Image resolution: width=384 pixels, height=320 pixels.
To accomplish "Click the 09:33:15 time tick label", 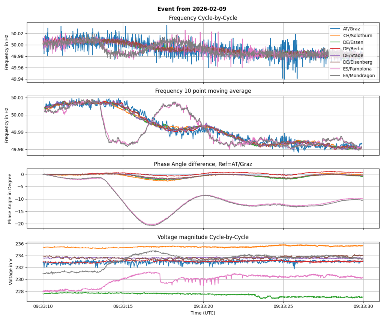I will [123, 306].
